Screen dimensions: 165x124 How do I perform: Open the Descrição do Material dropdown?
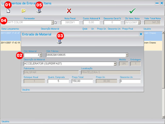[115, 64]
